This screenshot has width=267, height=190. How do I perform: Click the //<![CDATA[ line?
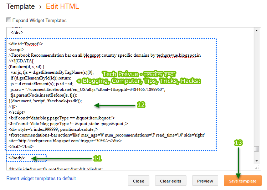21,61
